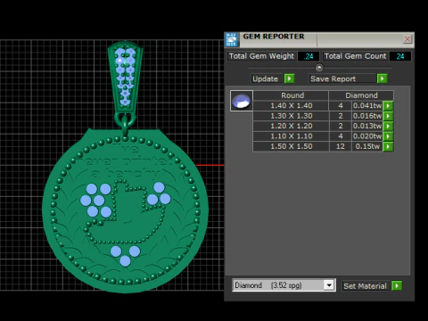Click the Diamond column header
Viewport: 428px width, 321px height.
pos(361,95)
